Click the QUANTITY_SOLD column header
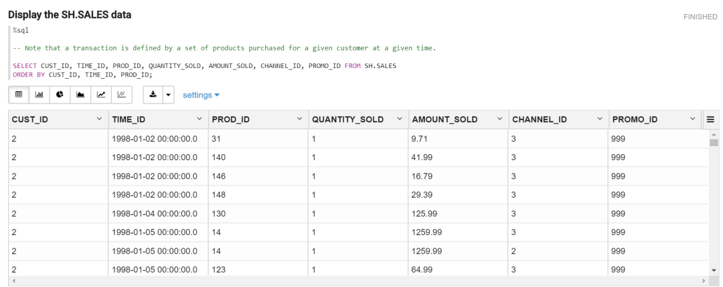 coord(347,119)
